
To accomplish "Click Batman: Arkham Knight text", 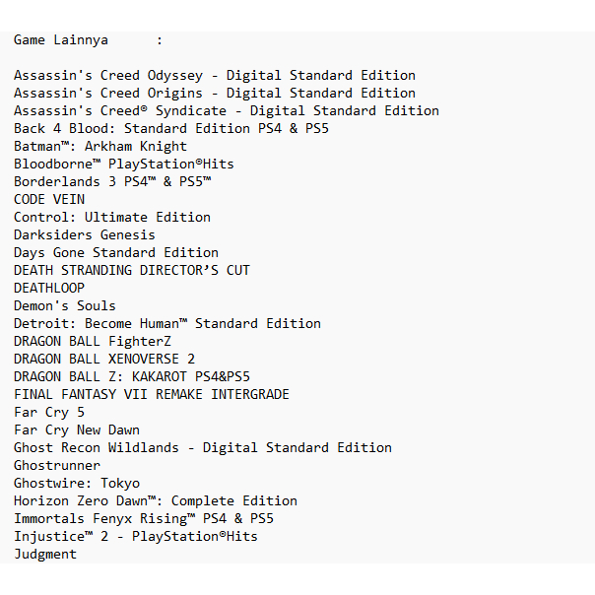I will 100,147.
